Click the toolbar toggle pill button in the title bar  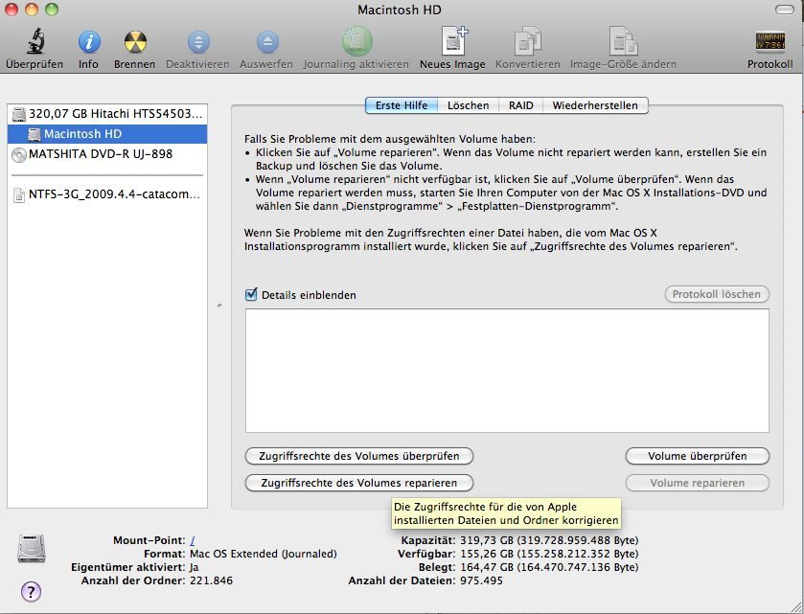(x=785, y=10)
